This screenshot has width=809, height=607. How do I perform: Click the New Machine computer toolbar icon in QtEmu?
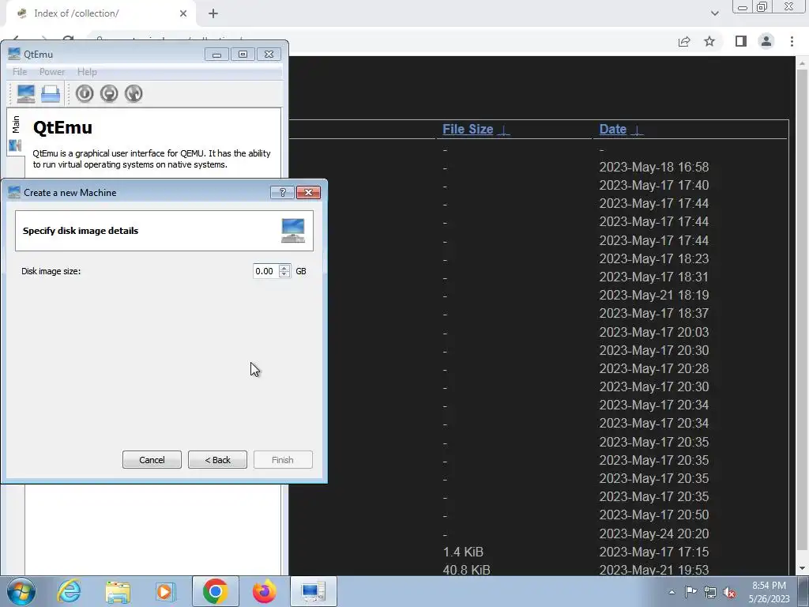(x=26, y=93)
